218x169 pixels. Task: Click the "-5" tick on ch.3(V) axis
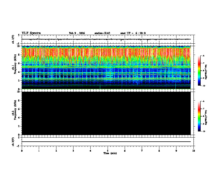coord(18,146)
